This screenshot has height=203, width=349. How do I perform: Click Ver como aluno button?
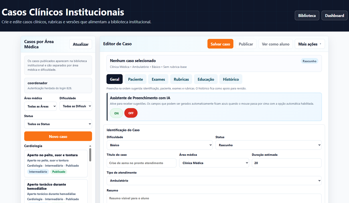(276, 44)
